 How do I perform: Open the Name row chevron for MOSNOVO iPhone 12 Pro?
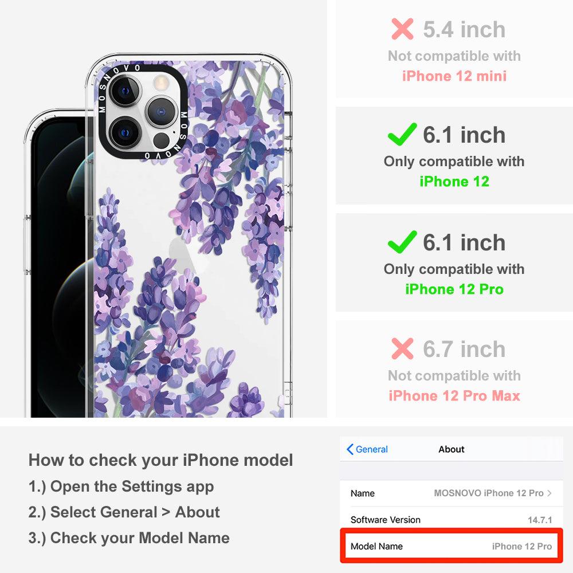[x=550, y=493]
